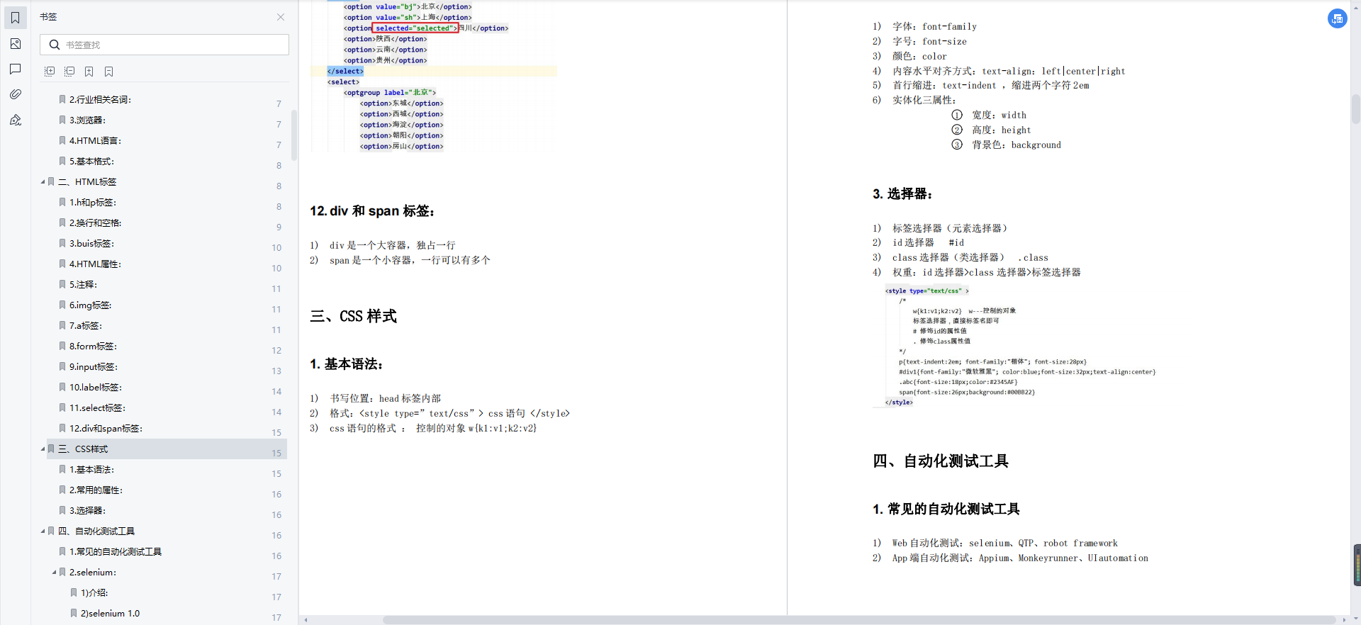The image size is (1361, 625).
Task: Open the comments panel icon
Action: pyautogui.click(x=15, y=69)
